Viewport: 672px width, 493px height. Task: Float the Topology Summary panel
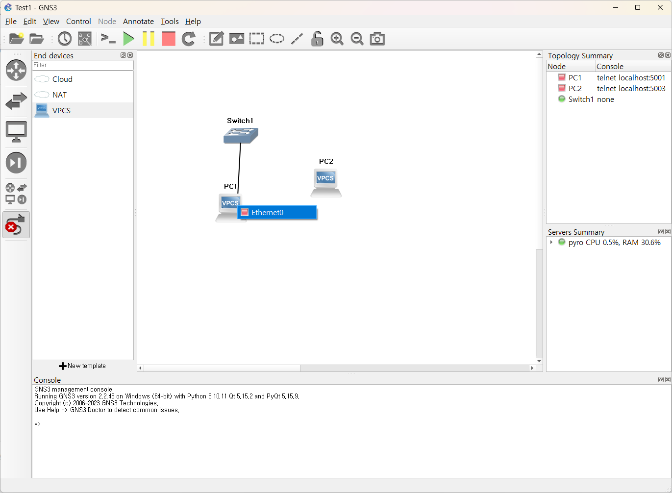tap(661, 55)
